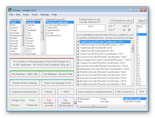
Task: Uncheck the Alt modifier checkbox
Action: (130, 30)
